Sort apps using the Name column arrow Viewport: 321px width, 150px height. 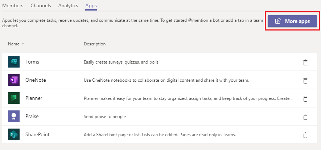pos(23,44)
